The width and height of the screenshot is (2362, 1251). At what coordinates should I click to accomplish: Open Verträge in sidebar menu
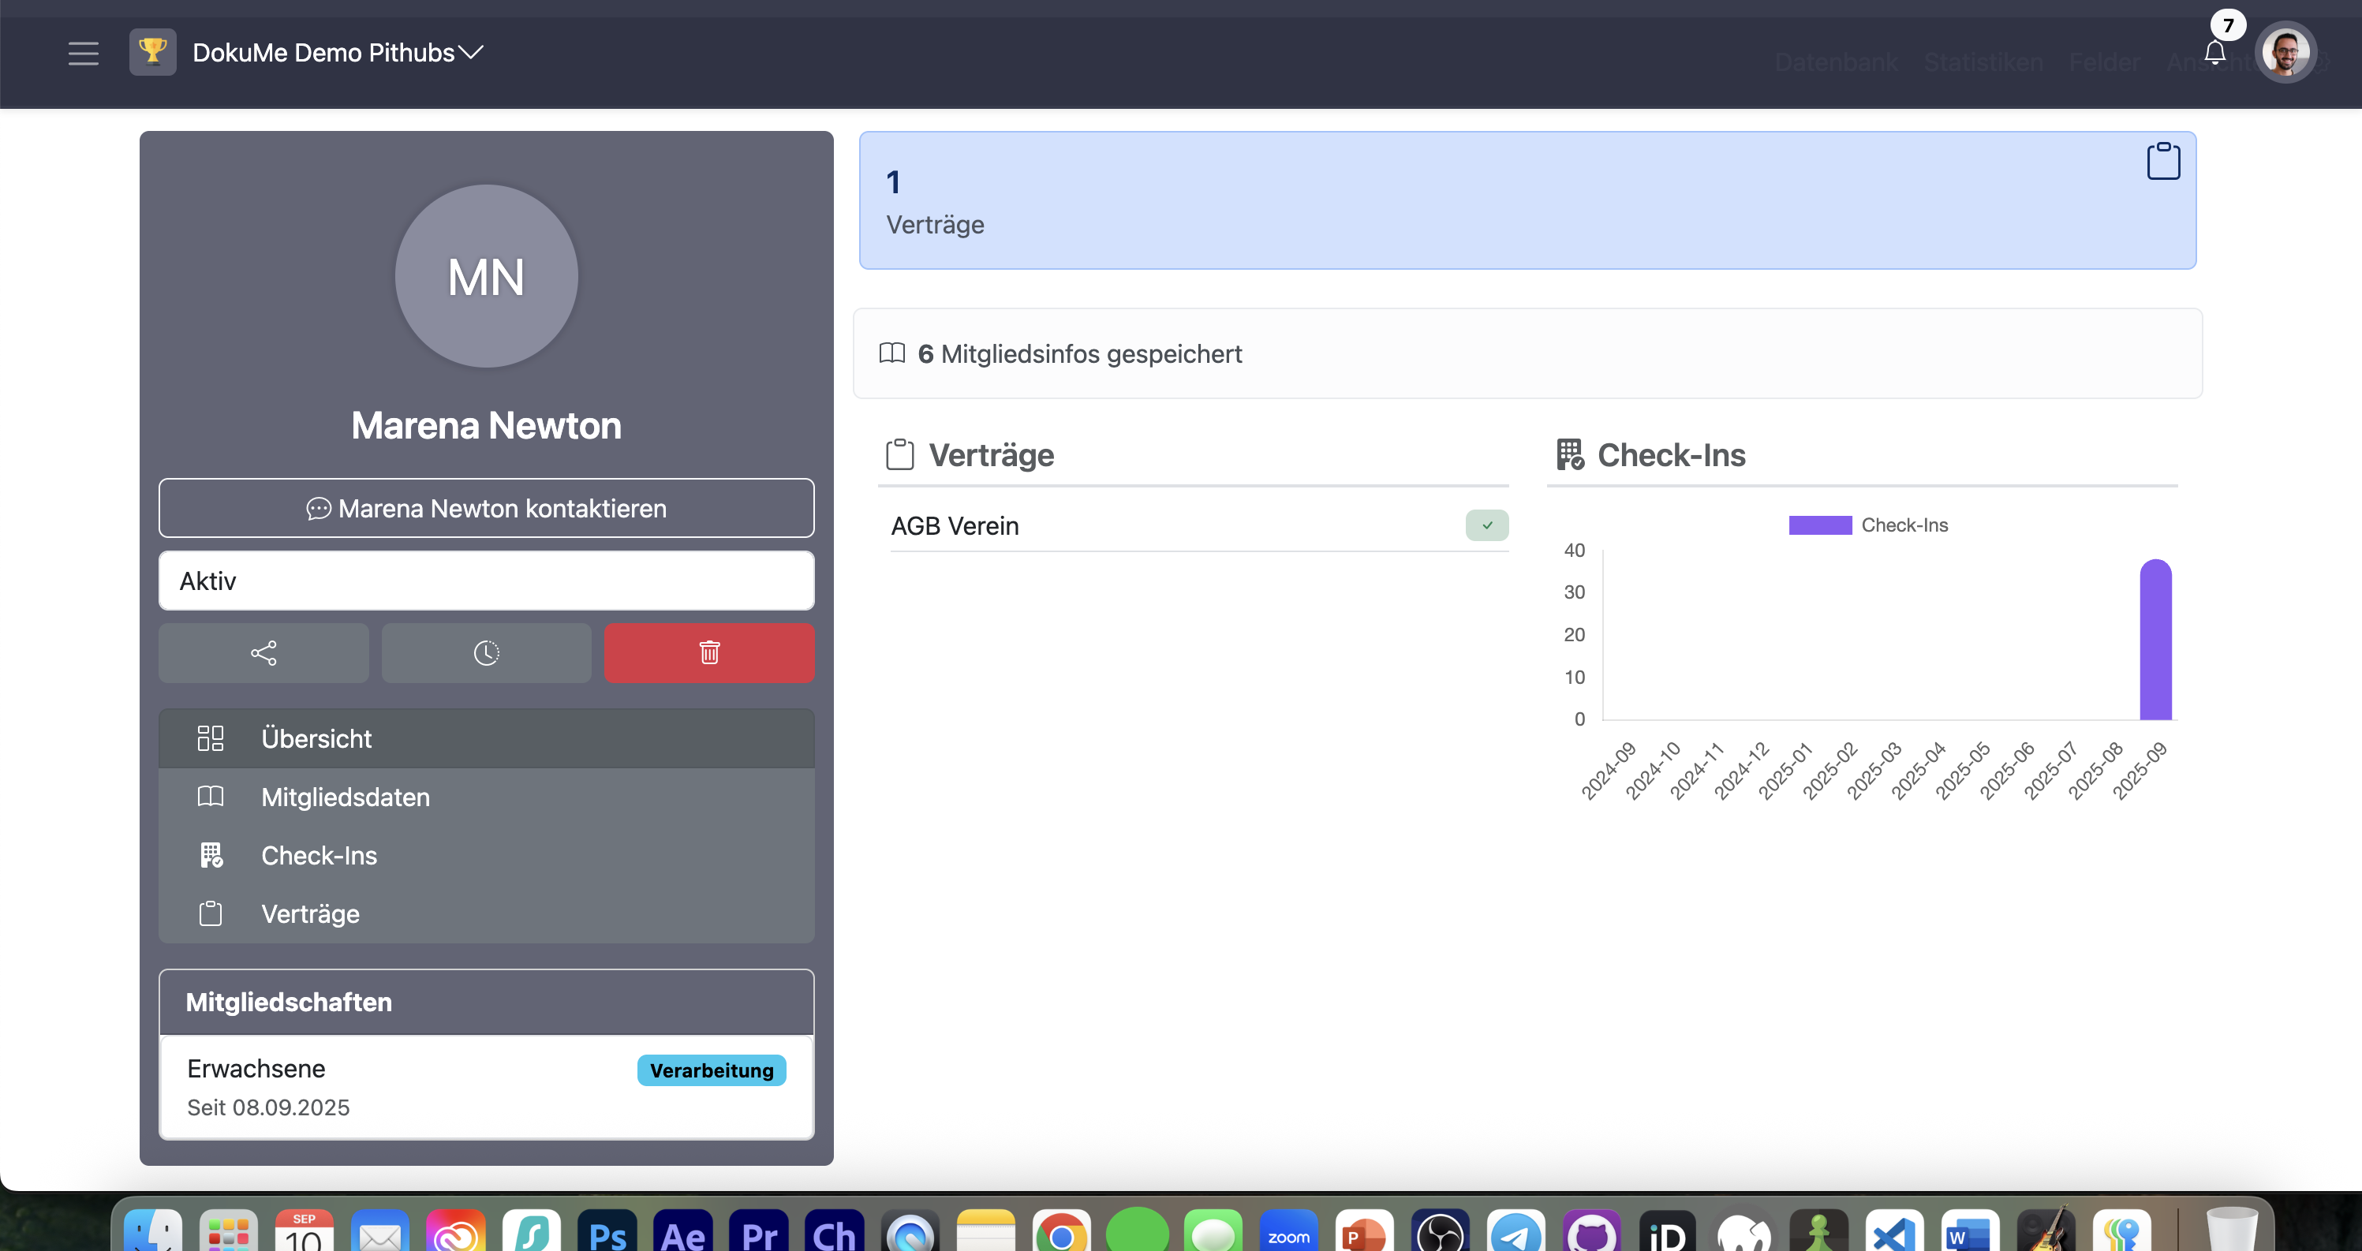[310, 913]
